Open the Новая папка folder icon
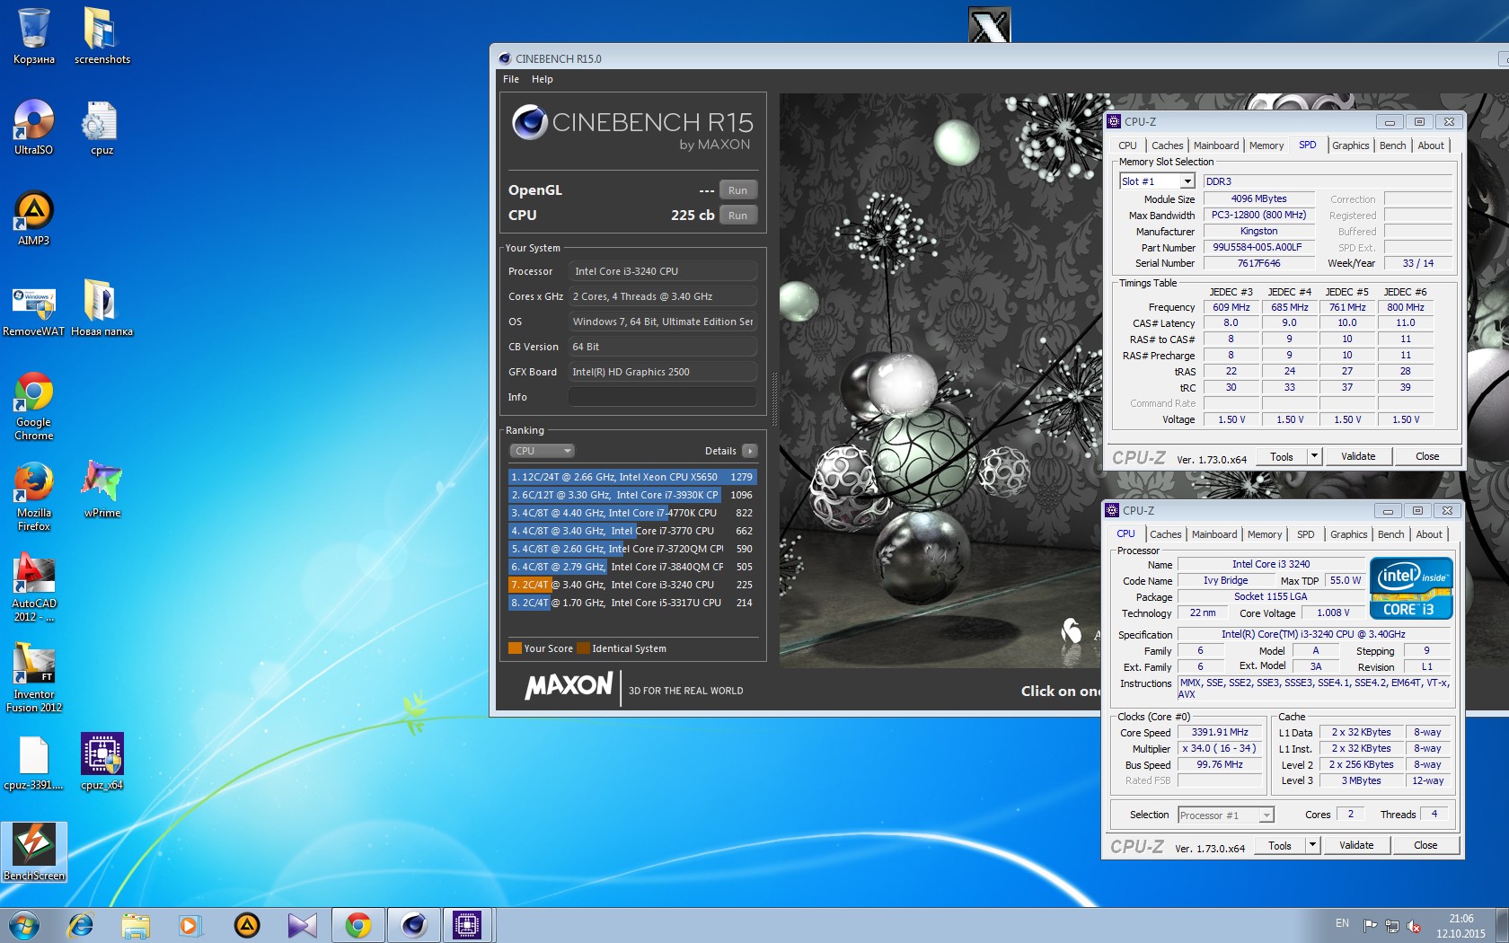This screenshot has height=943, width=1509. click(x=101, y=308)
